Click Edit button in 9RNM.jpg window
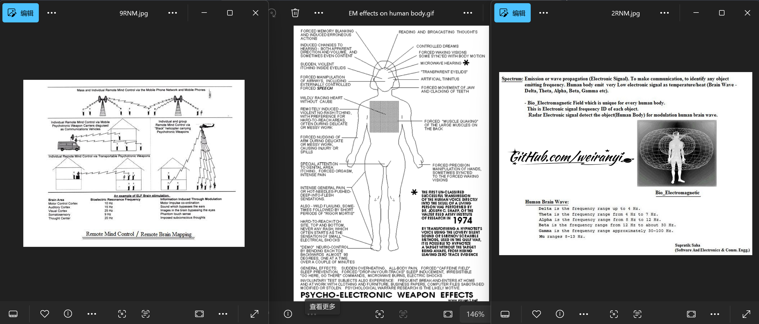This screenshot has height=324, width=759. tap(21, 13)
